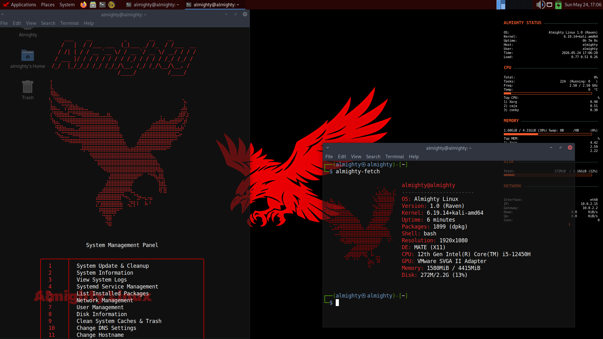603x339 pixels.
Task: Open the yellow spiral launcher in top panel
Action: pos(111,4)
